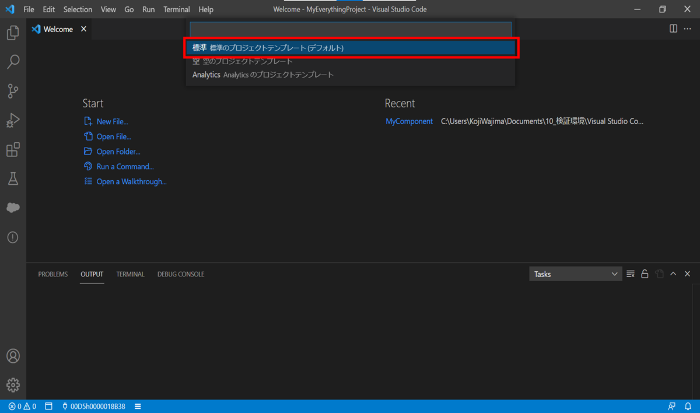The height and width of the screenshot is (413, 700).
Task: Open the File menu
Action: (x=29, y=9)
